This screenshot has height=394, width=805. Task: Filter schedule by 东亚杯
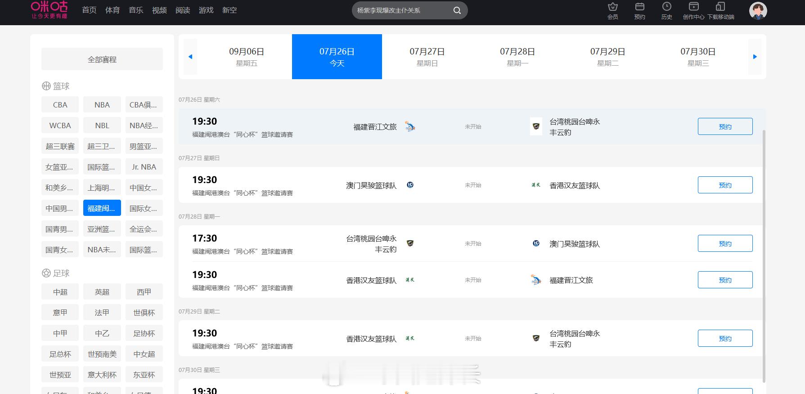pyautogui.click(x=144, y=374)
